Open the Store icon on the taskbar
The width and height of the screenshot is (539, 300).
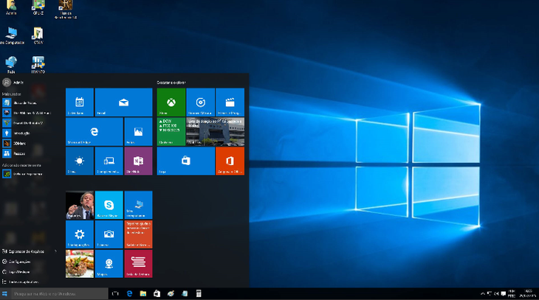(x=157, y=294)
